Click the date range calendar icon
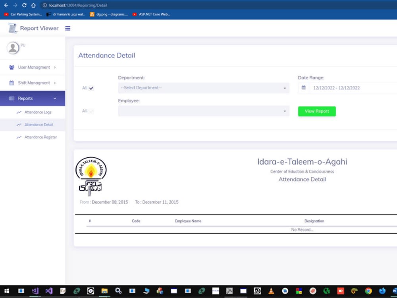Screen dimensions: 397x298 tap(304, 88)
